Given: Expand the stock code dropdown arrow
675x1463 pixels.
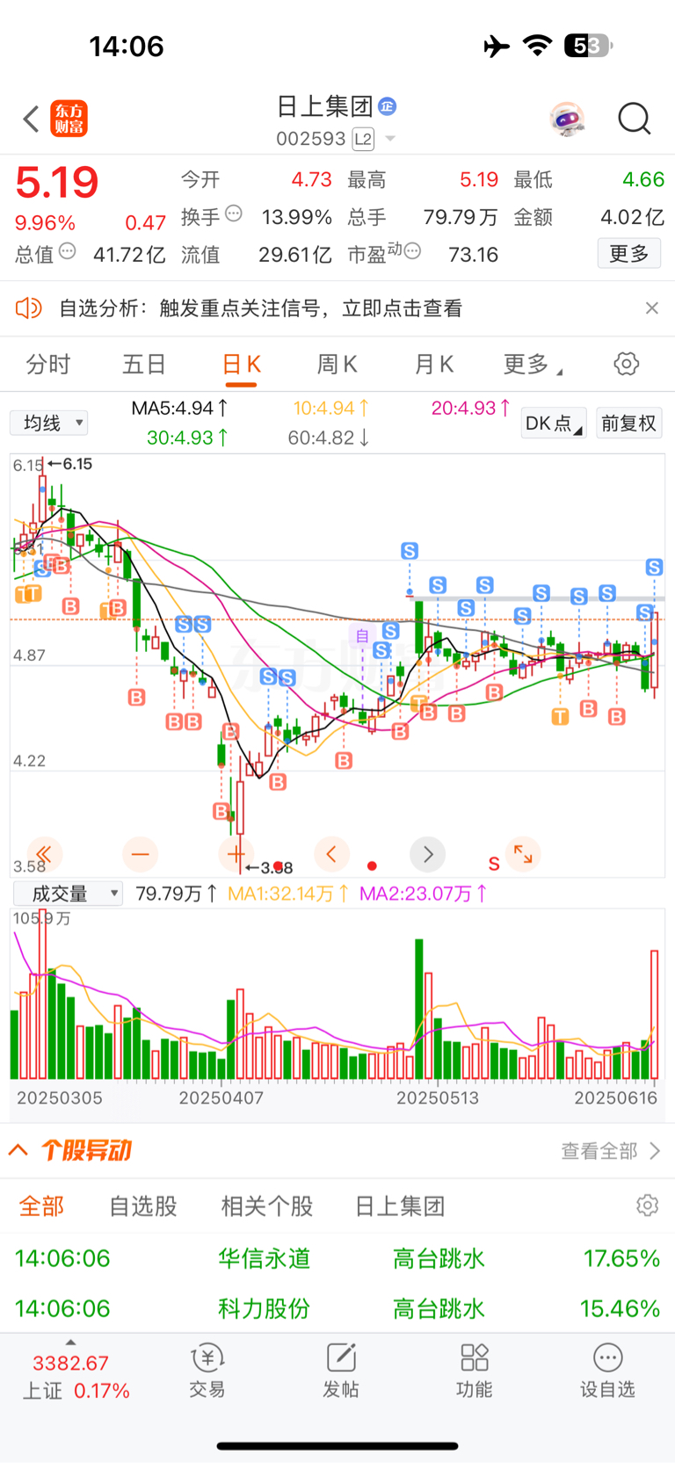Looking at the screenshot, I should [x=390, y=139].
